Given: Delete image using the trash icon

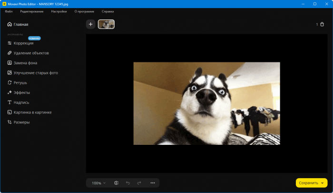Looking at the screenshot, I should (x=322, y=24).
